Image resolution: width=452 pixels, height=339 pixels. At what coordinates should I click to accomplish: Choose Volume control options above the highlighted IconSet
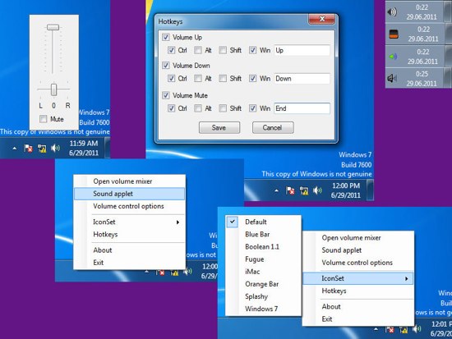(357, 263)
